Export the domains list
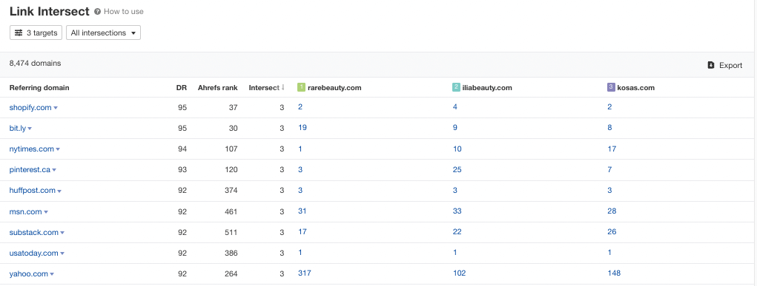This screenshot has height=286, width=757. point(724,65)
